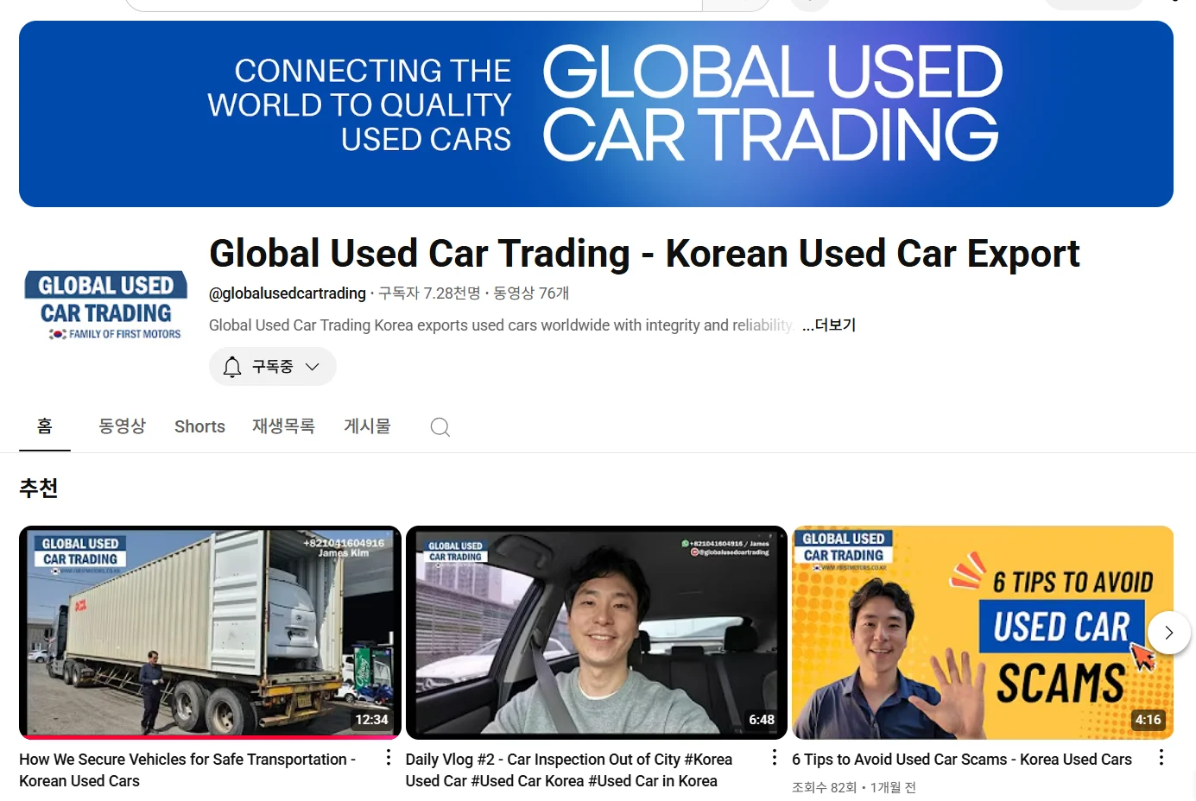Click '6 Tips to Avoid Used Car Scams' title
This screenshot has width=1196, height=801.
tap(961, 760)
